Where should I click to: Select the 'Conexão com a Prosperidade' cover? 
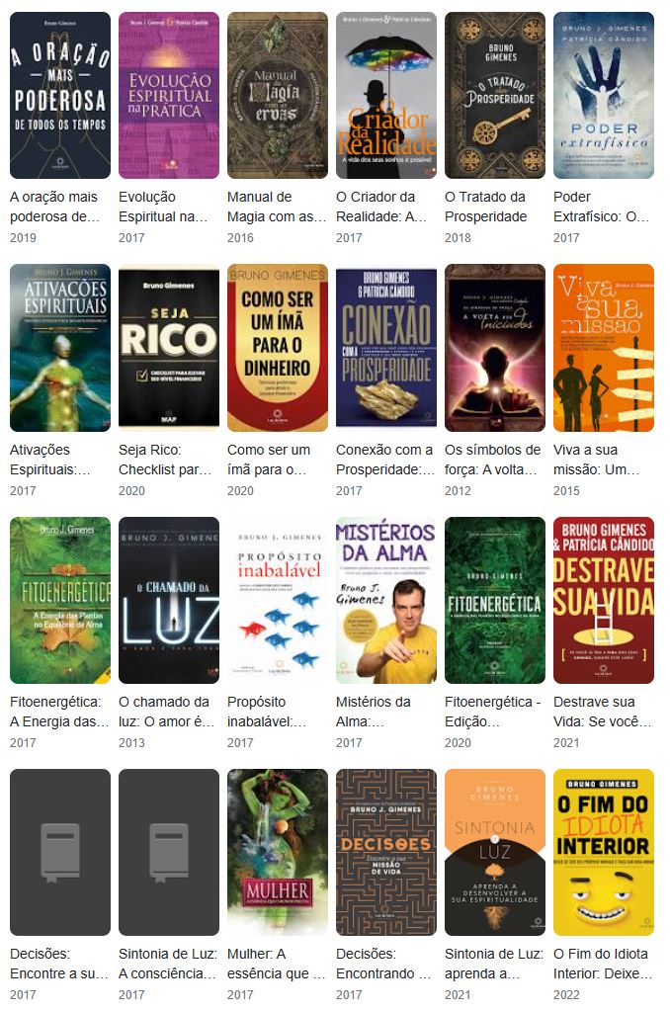click(x=385, y=348)
